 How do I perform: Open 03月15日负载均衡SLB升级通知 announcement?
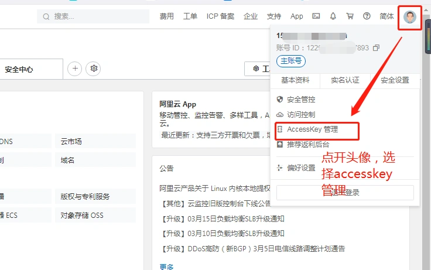(222, 219)
